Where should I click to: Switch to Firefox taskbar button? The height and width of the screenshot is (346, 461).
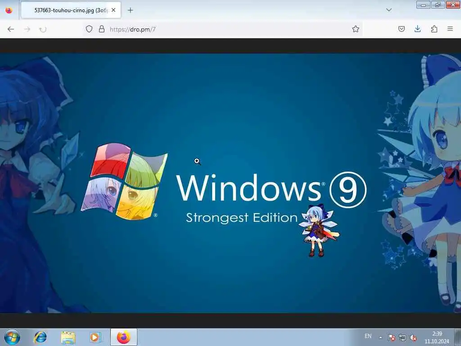click(x=124, y=337)
